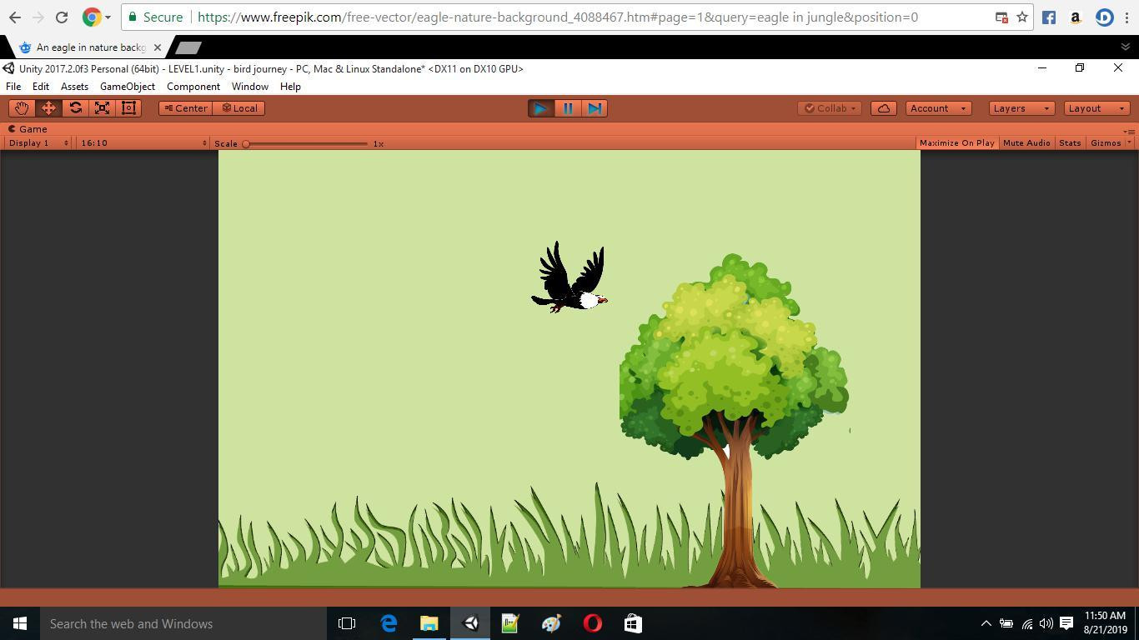This screenshot has width=1139, height=640.
Task: Select the Hand tool
Action: click(x=22, y=108)
